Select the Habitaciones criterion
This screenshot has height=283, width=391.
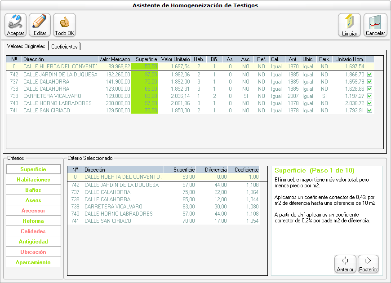(33, 180)
